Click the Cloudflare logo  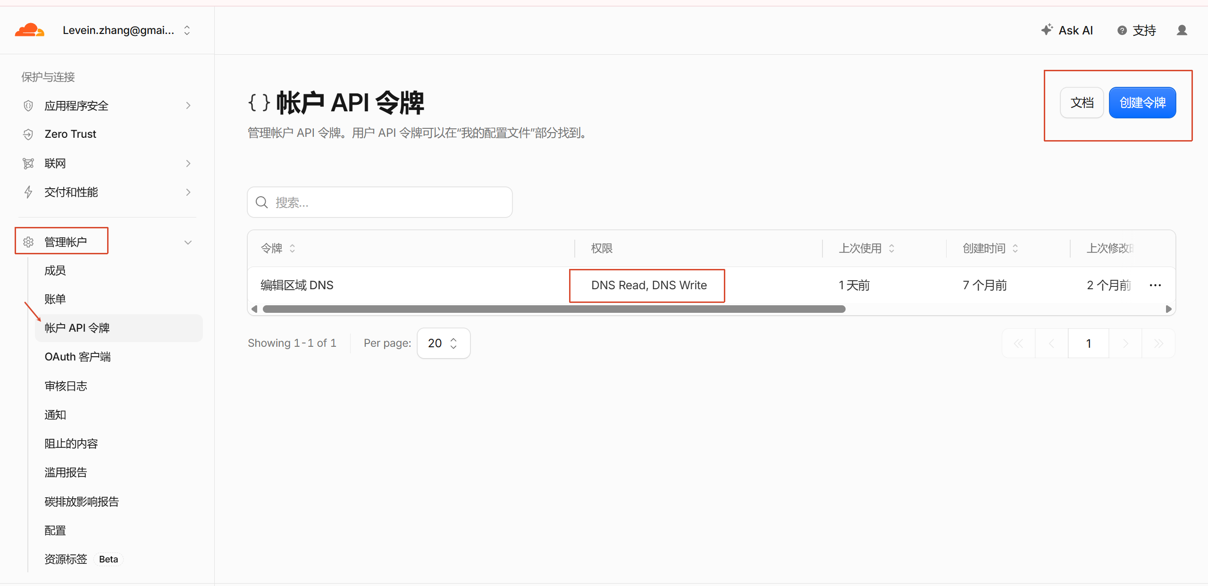pyautogui.click(x=30, y=30)
